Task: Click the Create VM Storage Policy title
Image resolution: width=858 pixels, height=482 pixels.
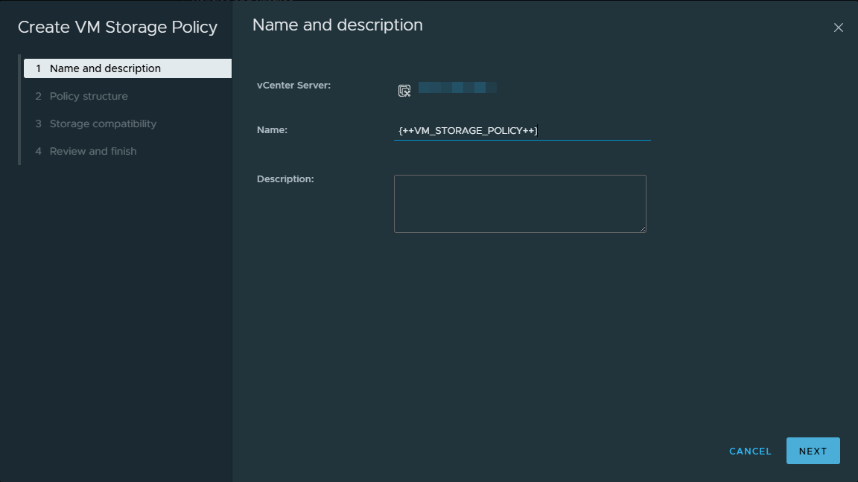Action: click(x=118, y=28)
